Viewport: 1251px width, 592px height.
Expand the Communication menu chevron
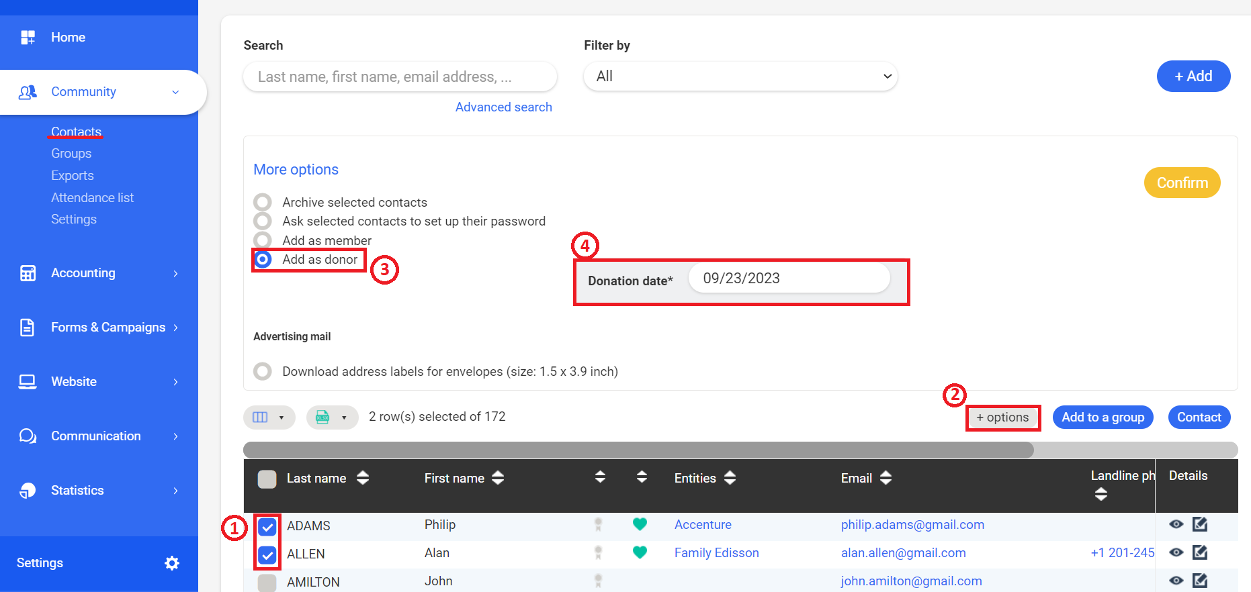coord(175,436)
